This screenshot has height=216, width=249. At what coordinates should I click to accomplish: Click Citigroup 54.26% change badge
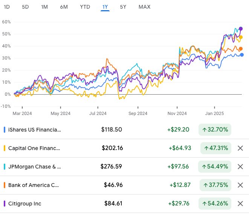click(x=215, y=204)
